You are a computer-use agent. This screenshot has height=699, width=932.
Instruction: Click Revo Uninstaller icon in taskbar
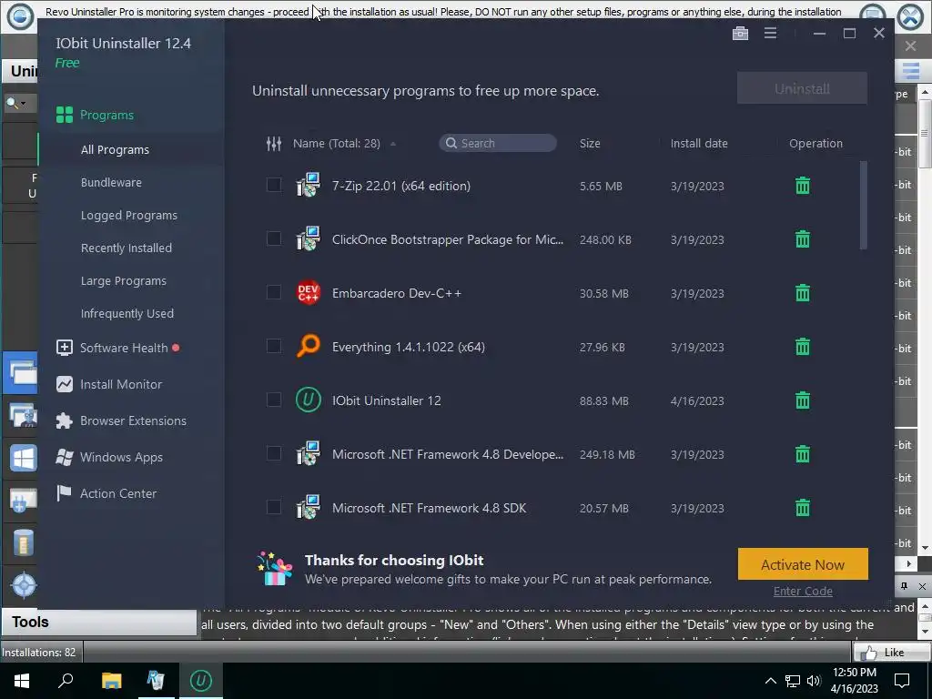[x=156, y=681]
